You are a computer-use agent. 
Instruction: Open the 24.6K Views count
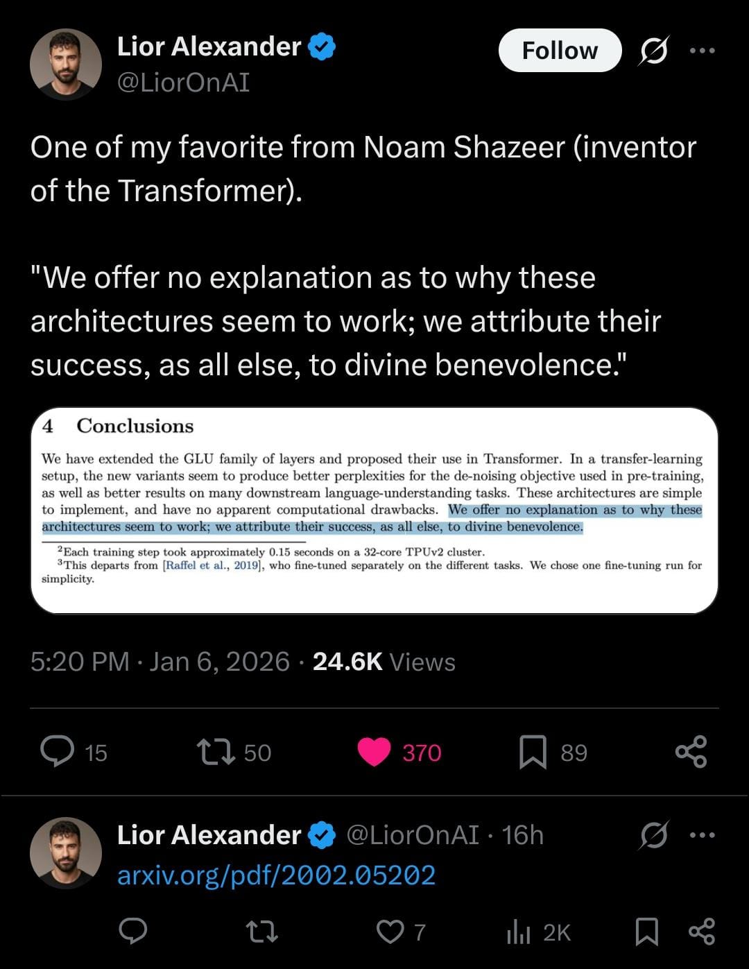coord(384,662)
